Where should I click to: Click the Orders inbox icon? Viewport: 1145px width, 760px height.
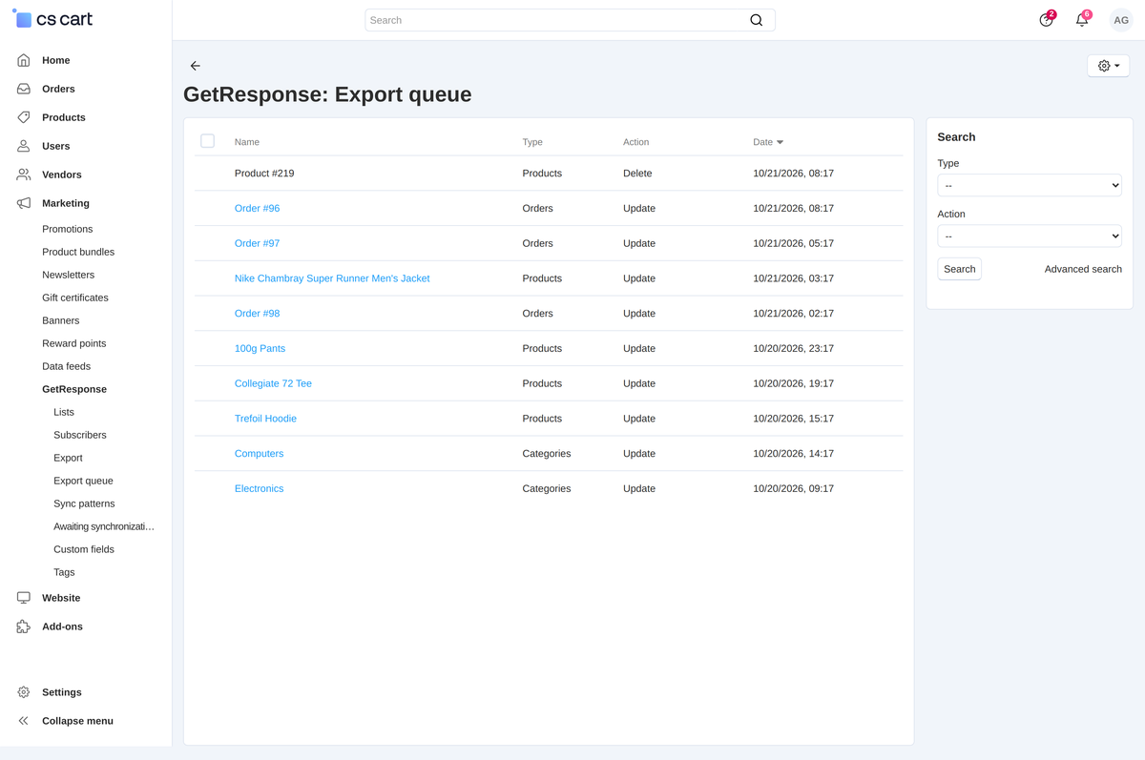point(24,89)
